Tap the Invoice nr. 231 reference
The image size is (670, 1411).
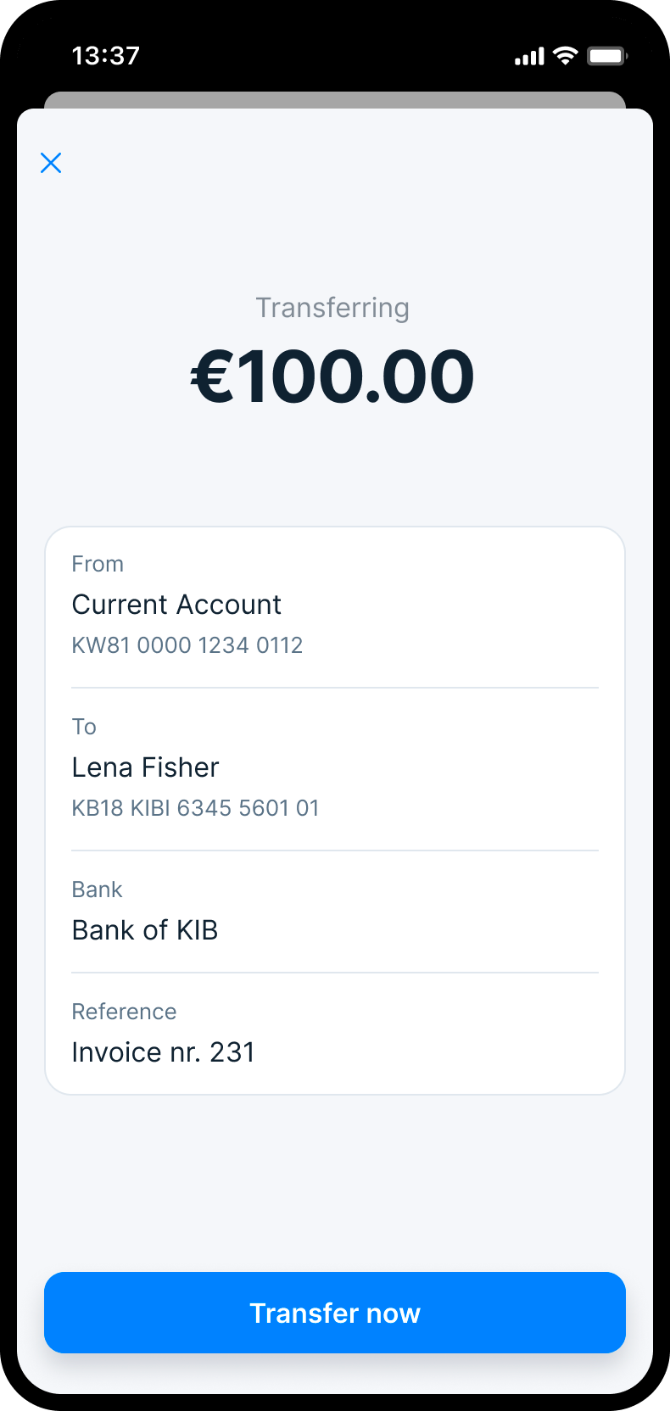point(164,1052)
